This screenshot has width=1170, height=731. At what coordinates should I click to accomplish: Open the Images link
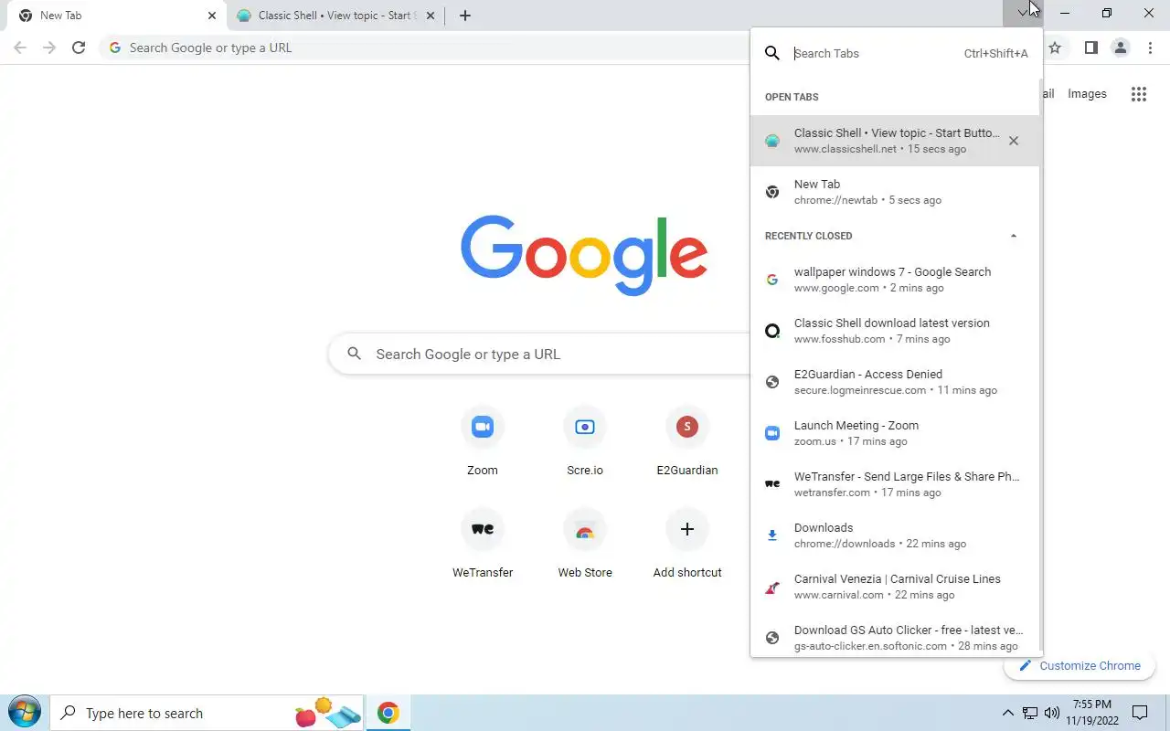click(1087, 94)
